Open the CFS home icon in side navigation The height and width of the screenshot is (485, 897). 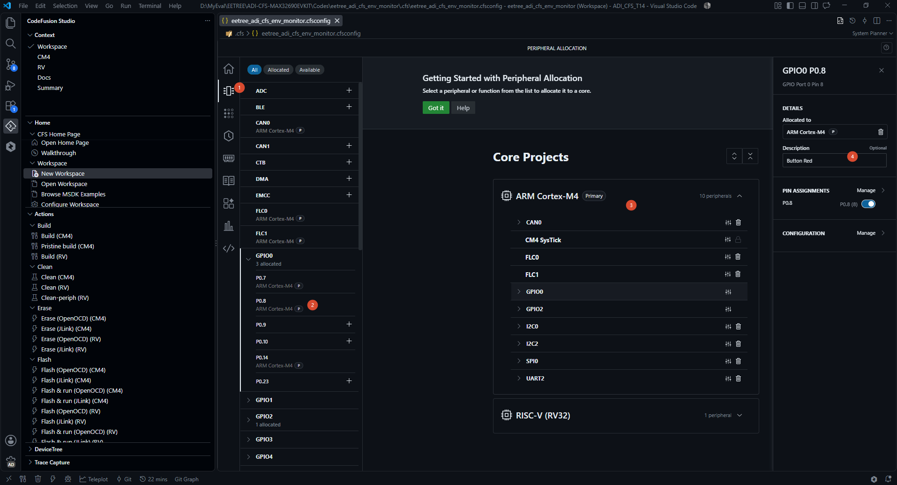[229, 69]
